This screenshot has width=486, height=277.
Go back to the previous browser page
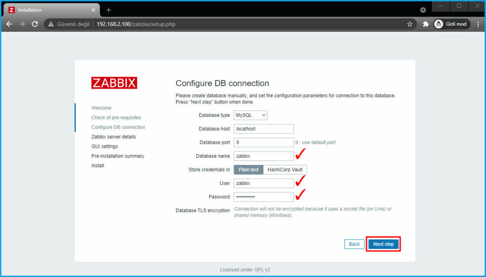coord(9,24)
